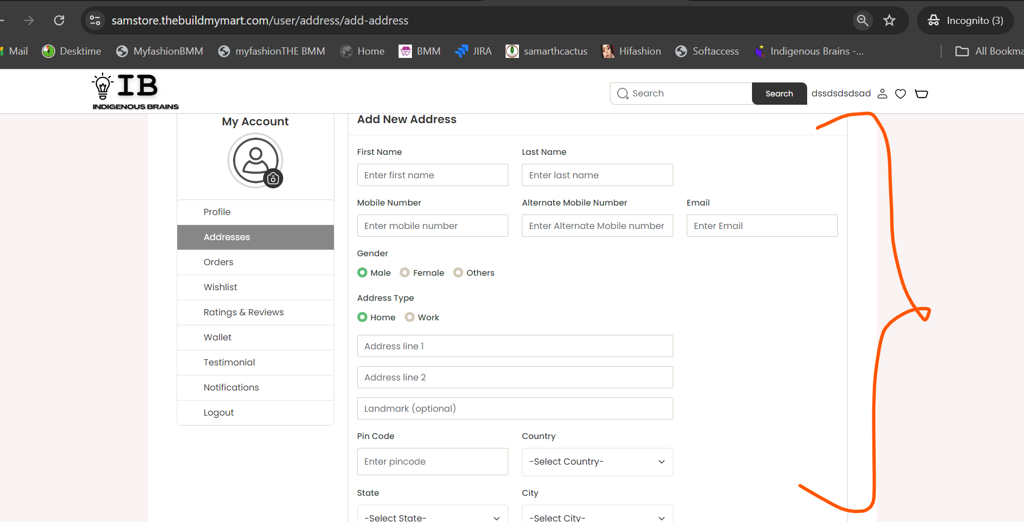The height and width of the screenshot is (522, 1024).
Task: Select Home address type
Action: click(362, 317)
